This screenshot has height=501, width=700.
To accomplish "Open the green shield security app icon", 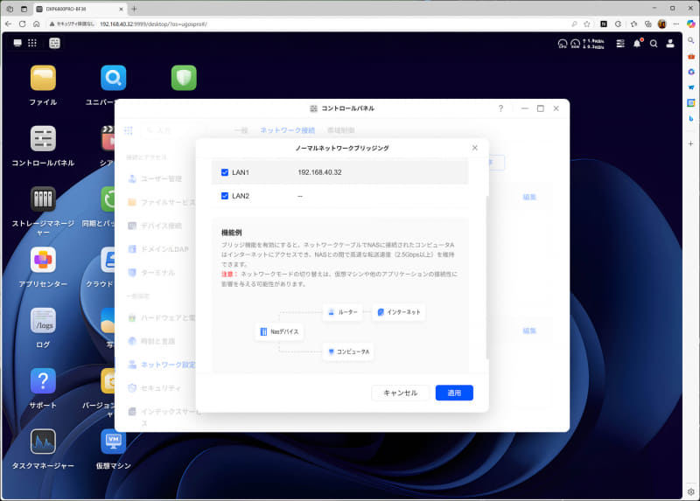I will point(184,78).
